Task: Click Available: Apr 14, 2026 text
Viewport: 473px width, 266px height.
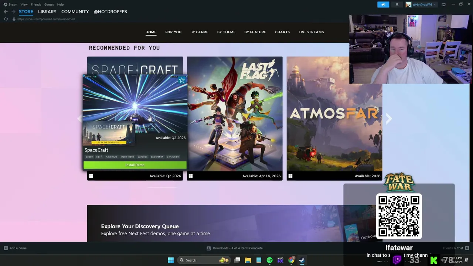Action: [x=261, y=176]
